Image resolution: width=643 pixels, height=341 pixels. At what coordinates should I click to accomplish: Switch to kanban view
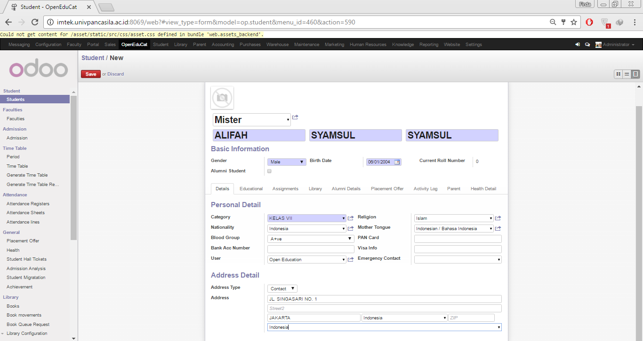[619, 74]
